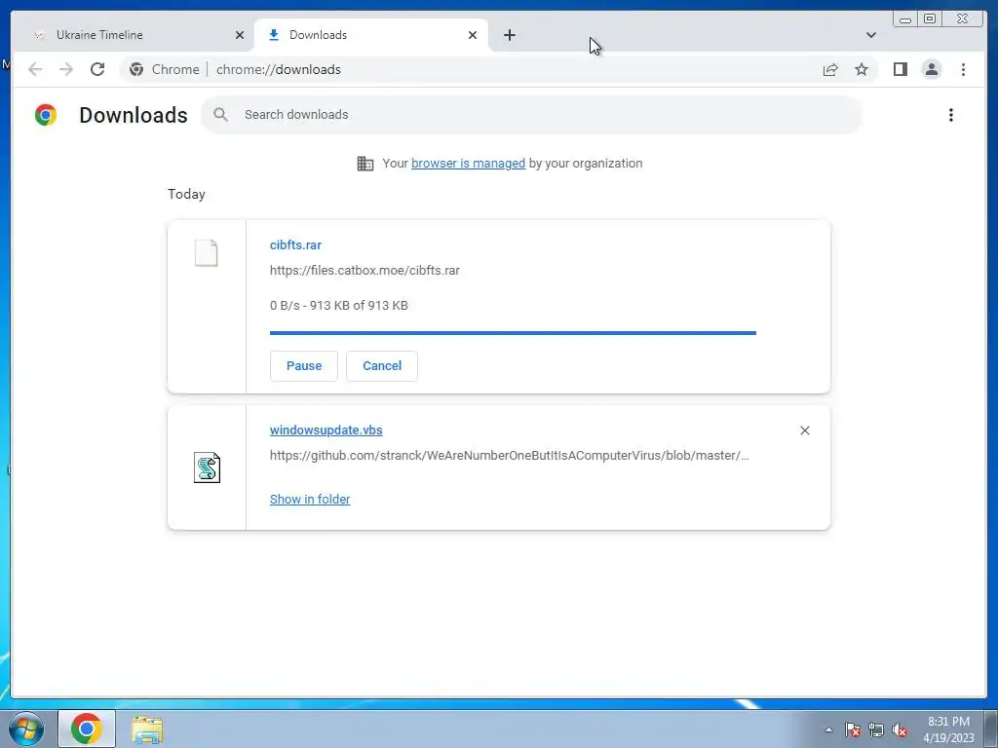This screenshot has width=998, height=748.
Task: Pause the cibfts.rar download
Action: pyautogui.click(x=304, y=366)
